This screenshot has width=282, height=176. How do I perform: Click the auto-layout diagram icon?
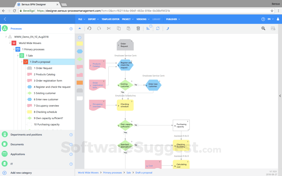click(148, 28)
